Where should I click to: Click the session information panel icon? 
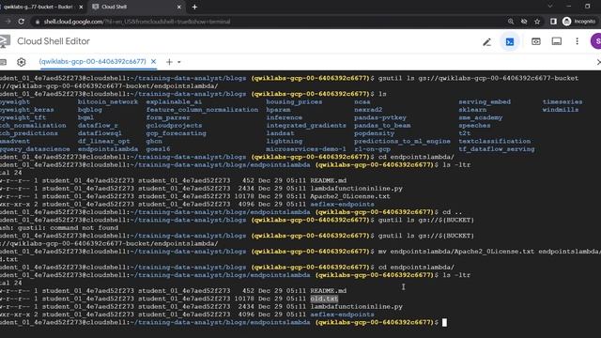pos(557,41)
